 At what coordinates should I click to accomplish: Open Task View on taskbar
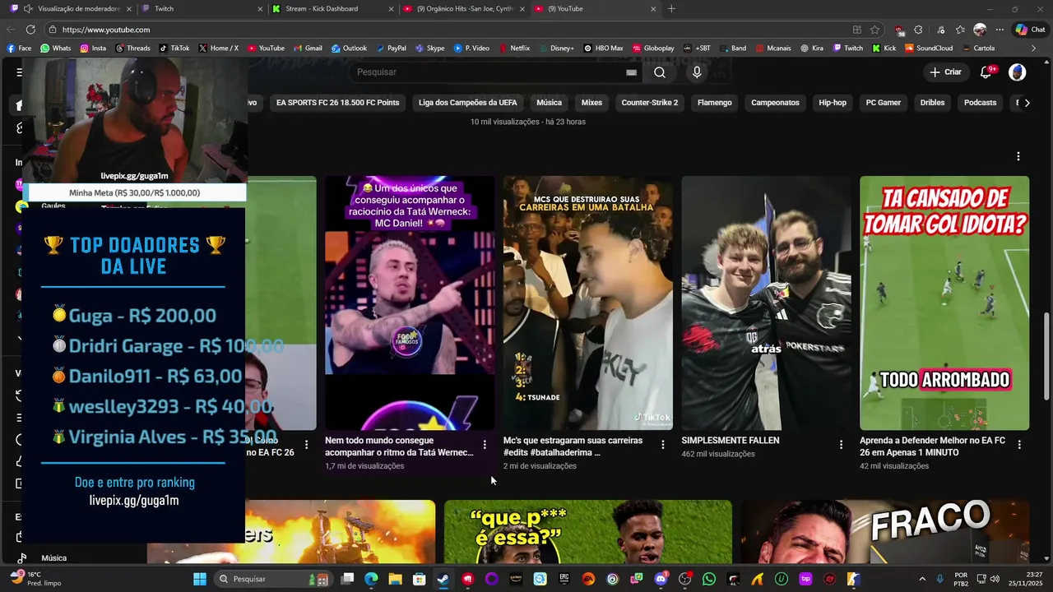[347, 579]
